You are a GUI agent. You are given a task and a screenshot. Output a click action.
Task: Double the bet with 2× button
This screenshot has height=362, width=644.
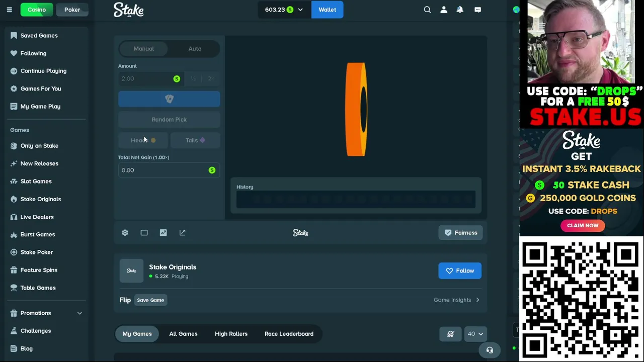[211, 78]
